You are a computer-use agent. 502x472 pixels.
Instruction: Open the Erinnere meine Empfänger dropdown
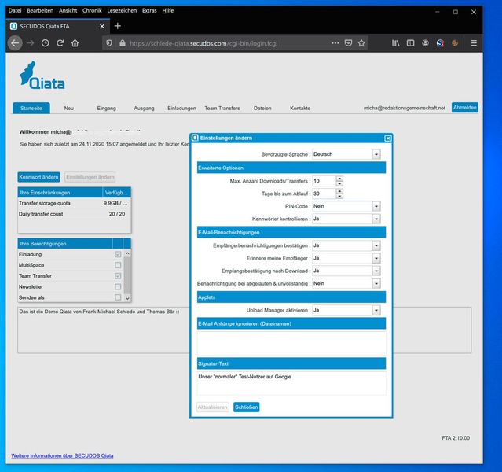pos(376,258)
